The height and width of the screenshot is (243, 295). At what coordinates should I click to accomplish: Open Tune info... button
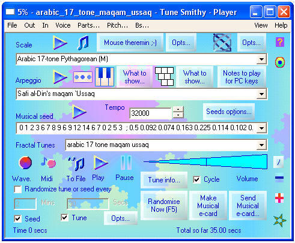164,180
